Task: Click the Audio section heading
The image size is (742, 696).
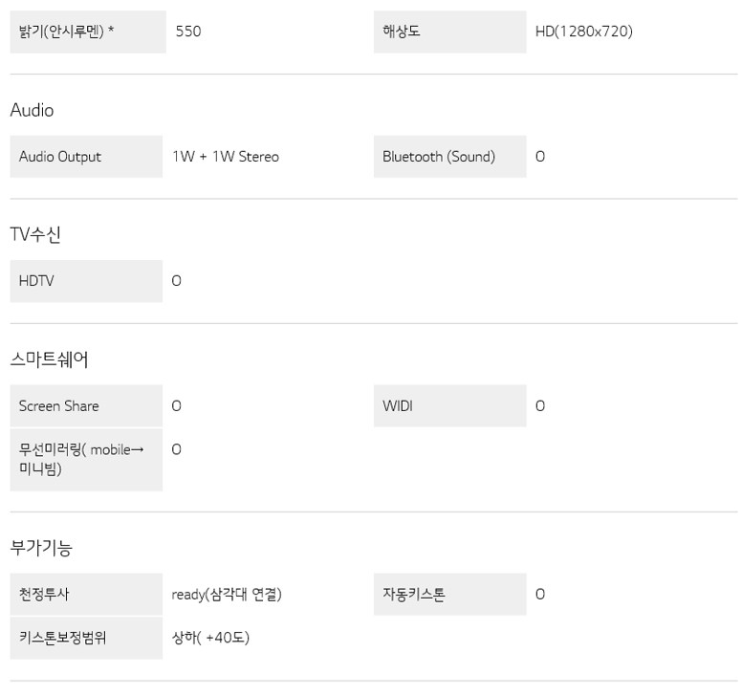Action: pos(33,110)
